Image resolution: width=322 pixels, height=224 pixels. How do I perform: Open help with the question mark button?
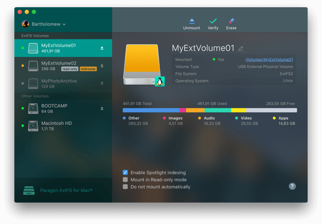292,186
